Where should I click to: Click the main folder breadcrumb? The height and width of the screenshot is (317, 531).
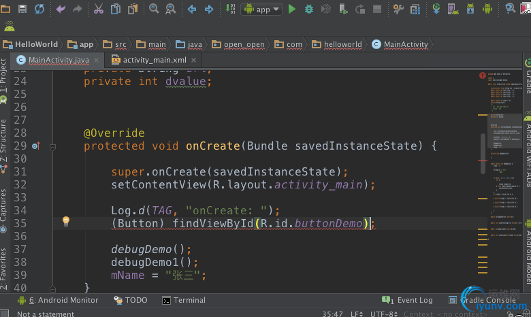(151, 44)
